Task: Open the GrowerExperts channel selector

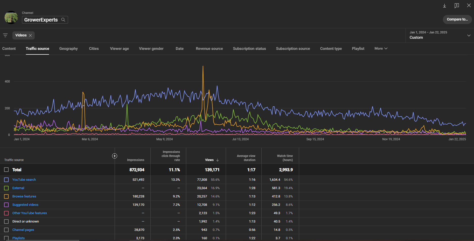Action: [45, 20]
